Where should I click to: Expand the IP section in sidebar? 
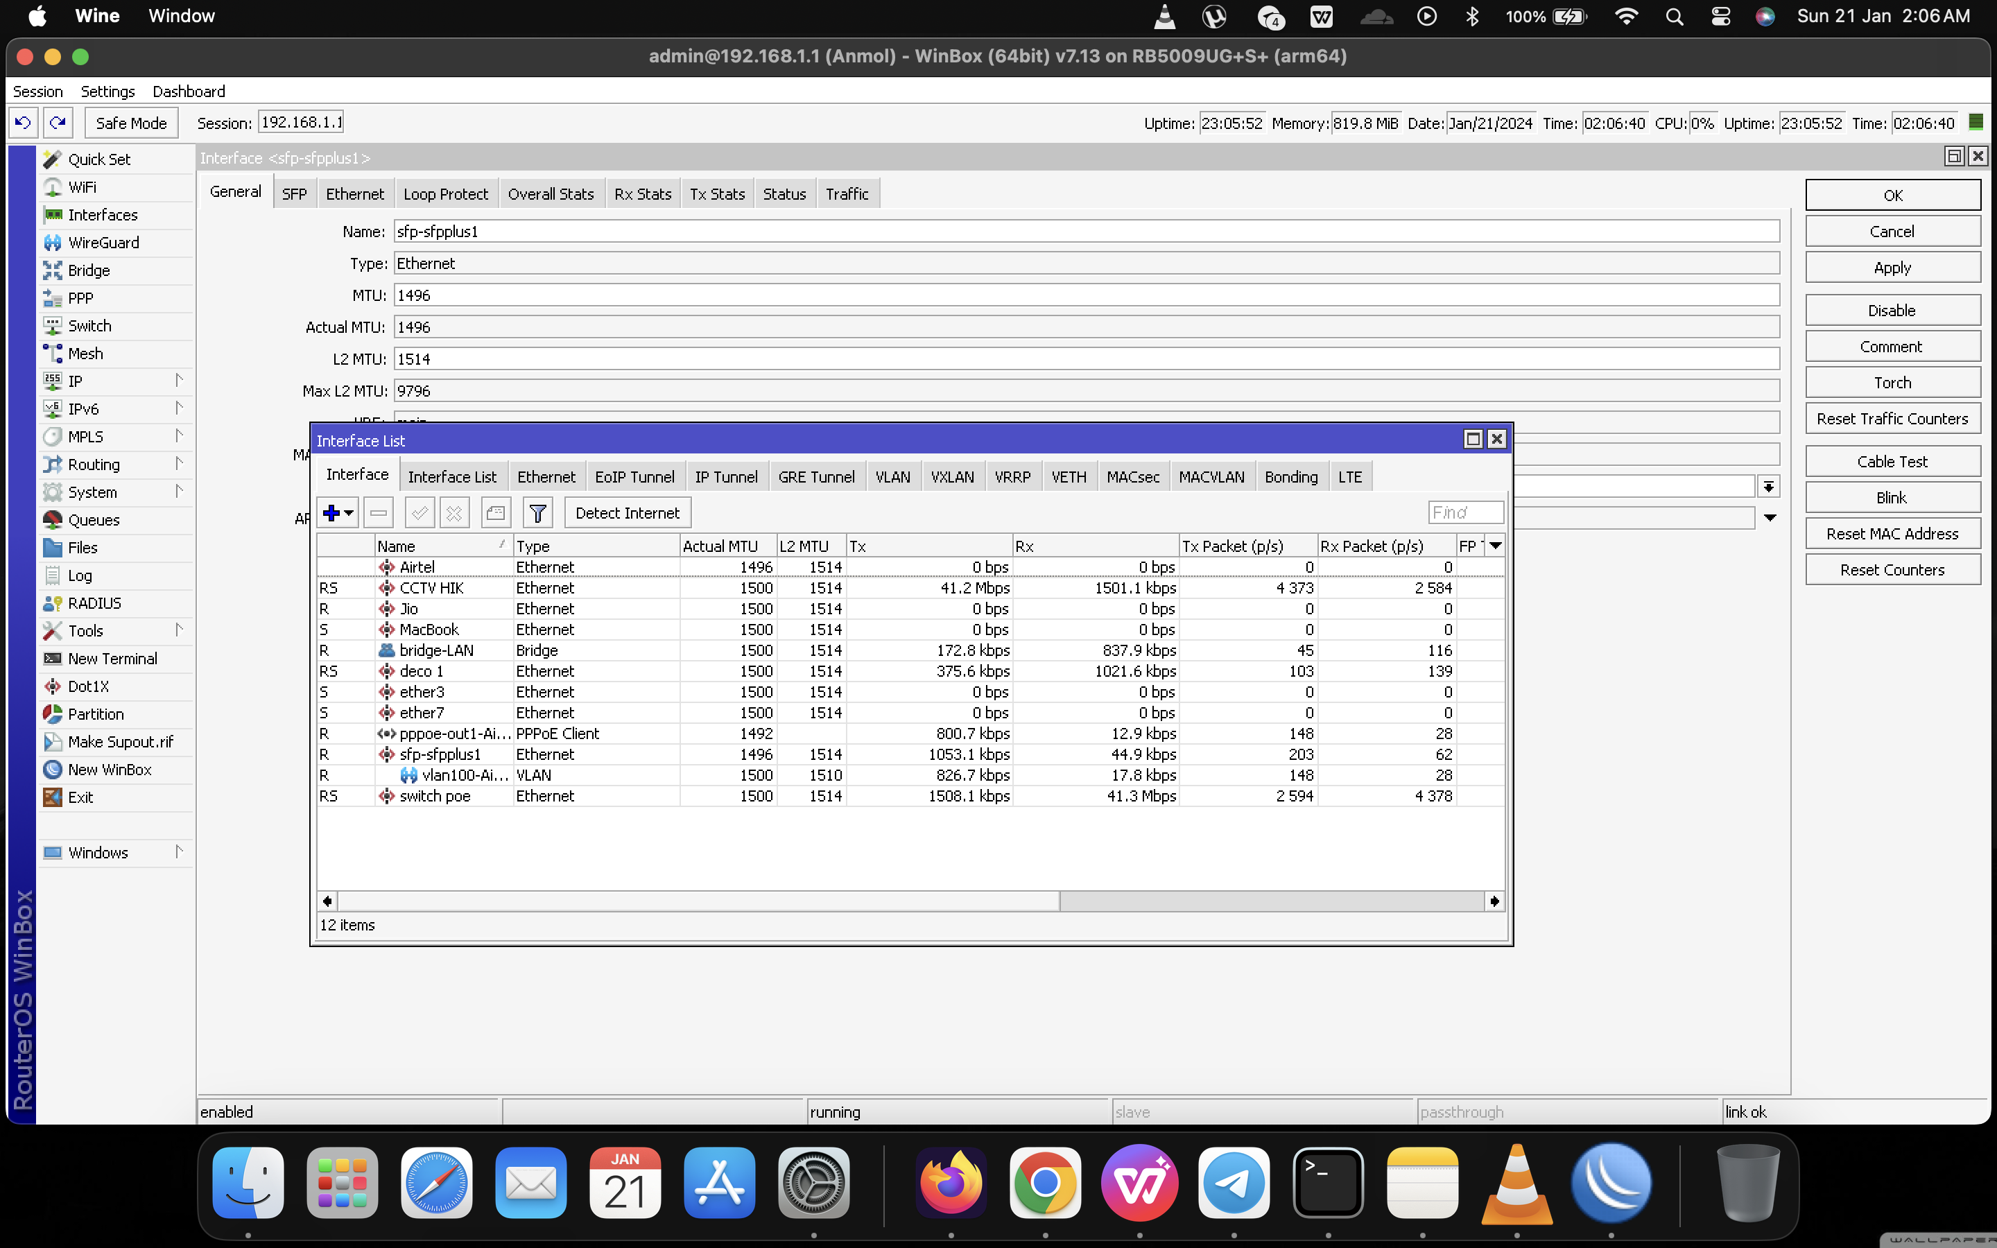[x=178, y=381]
